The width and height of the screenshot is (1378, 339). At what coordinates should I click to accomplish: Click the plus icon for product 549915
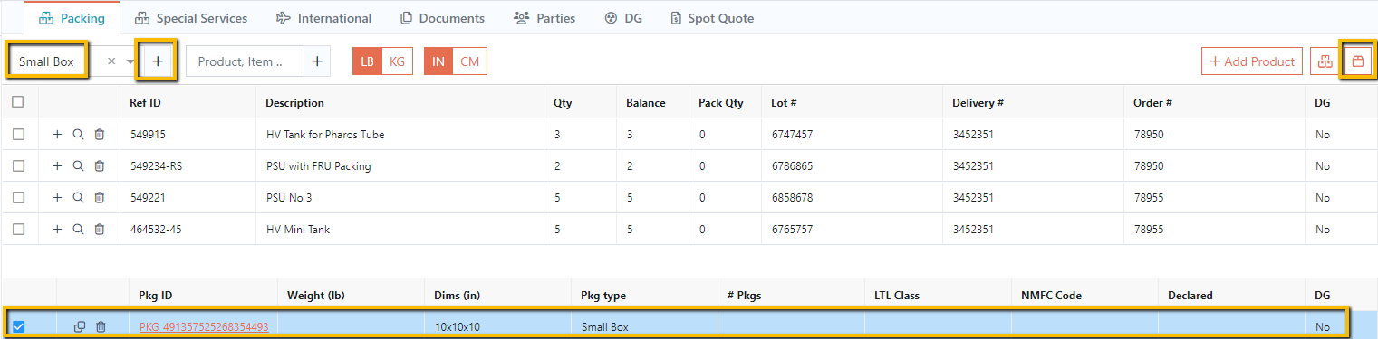57,134
